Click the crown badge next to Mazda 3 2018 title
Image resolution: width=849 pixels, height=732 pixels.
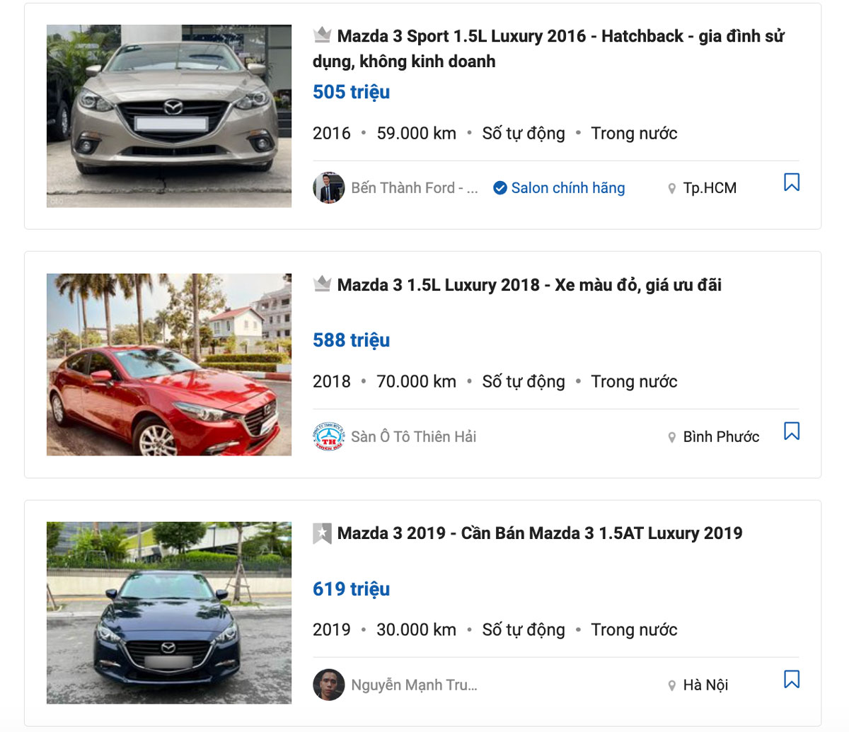323,284
